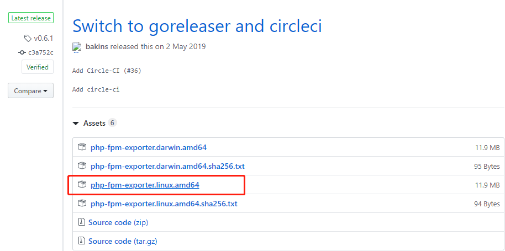The height and width of the screenshot is (251, 505).
Task: Click archive icon beside Source code (tar.gz)
Action: tap(82, 241)
